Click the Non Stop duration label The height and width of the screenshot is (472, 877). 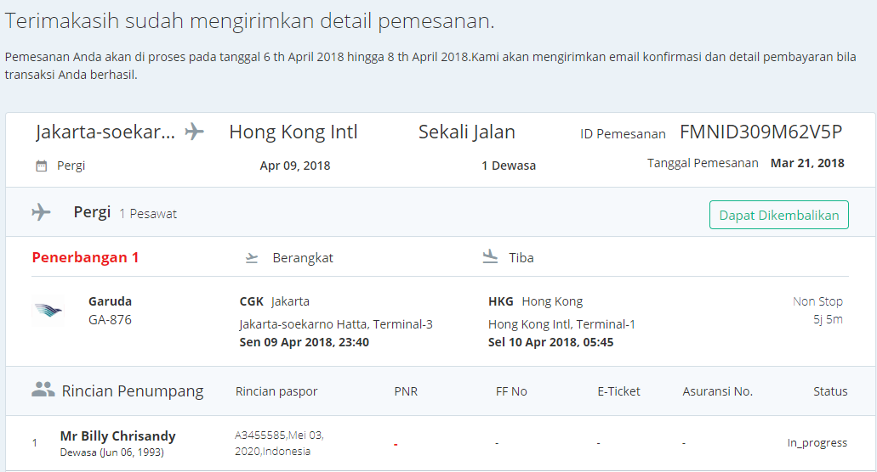pos(817,301)
